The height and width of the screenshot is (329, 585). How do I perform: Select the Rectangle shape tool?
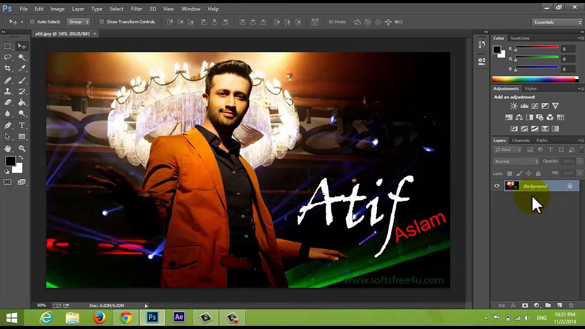coord(22,137)
